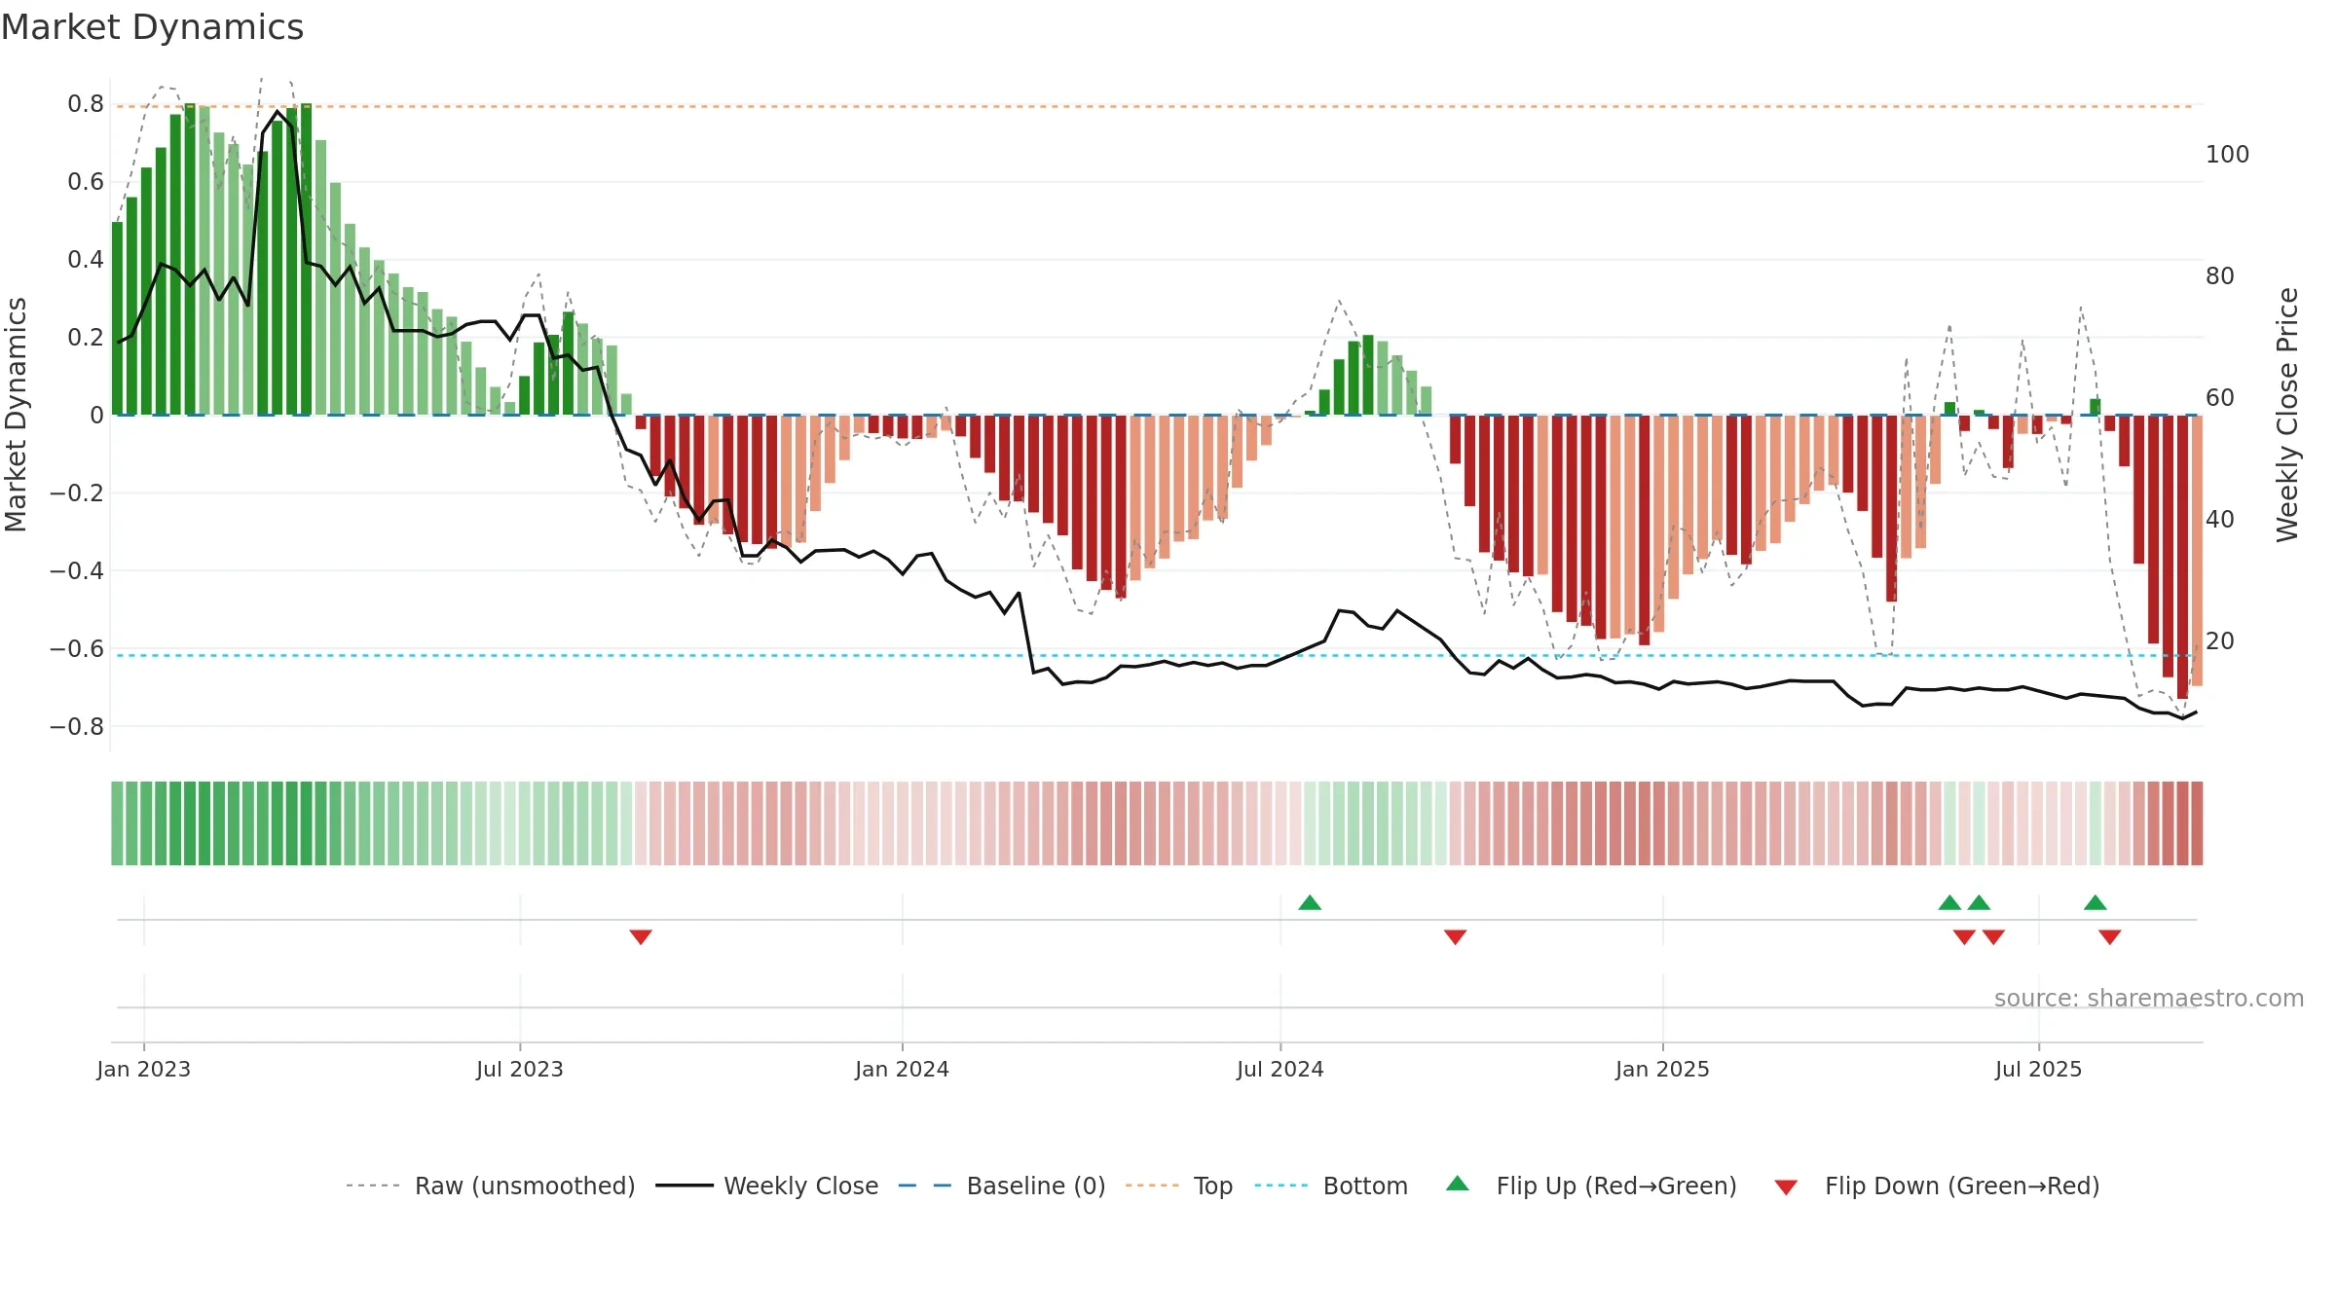2337x1314 pixels.
Task: Click the Market Dynamics y-axis title
Action: pyautogui.click(x=16, y=415)
